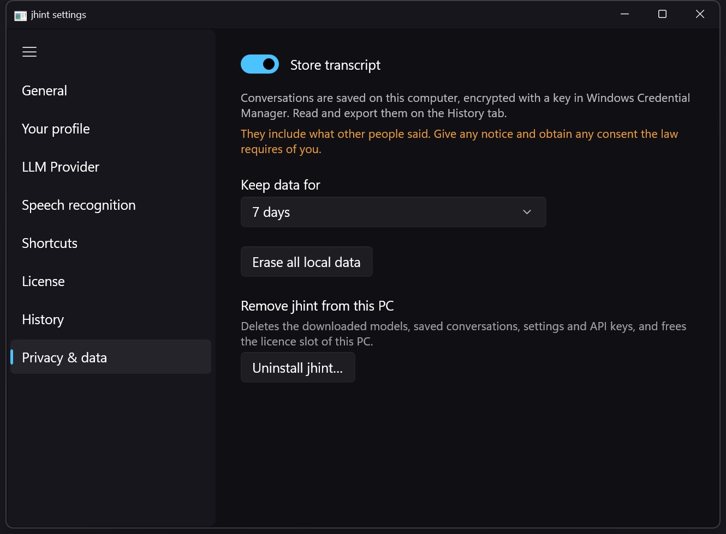Open the hamburger navigation menu

tap(29, 52)
